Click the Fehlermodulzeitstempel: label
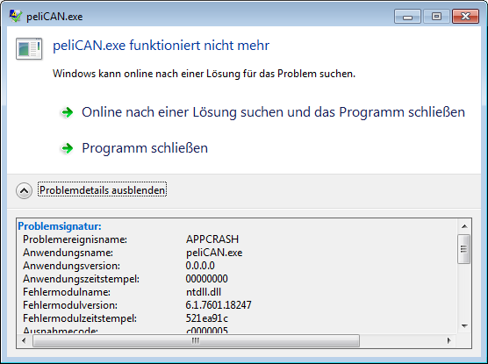488x364 pixels. click(x=80, y=318)
